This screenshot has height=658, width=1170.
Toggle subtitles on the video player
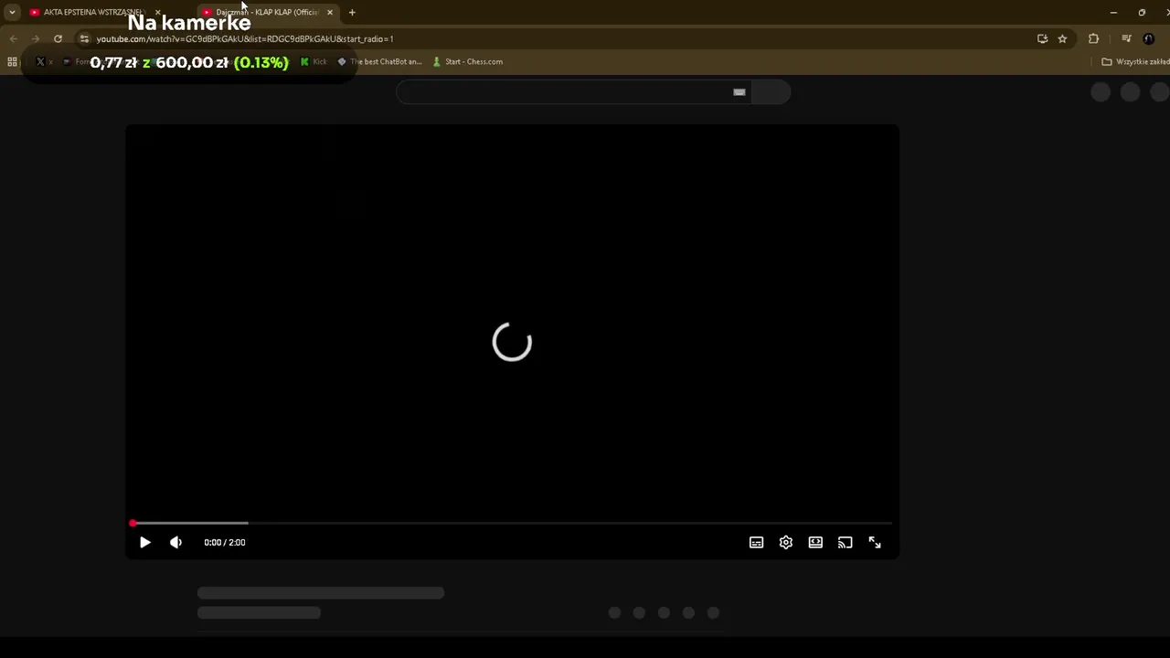pos(756,542)
